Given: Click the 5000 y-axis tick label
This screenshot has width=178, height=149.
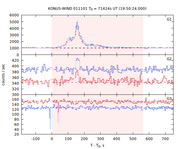Looking at the screenshot, I should [14, 22].
